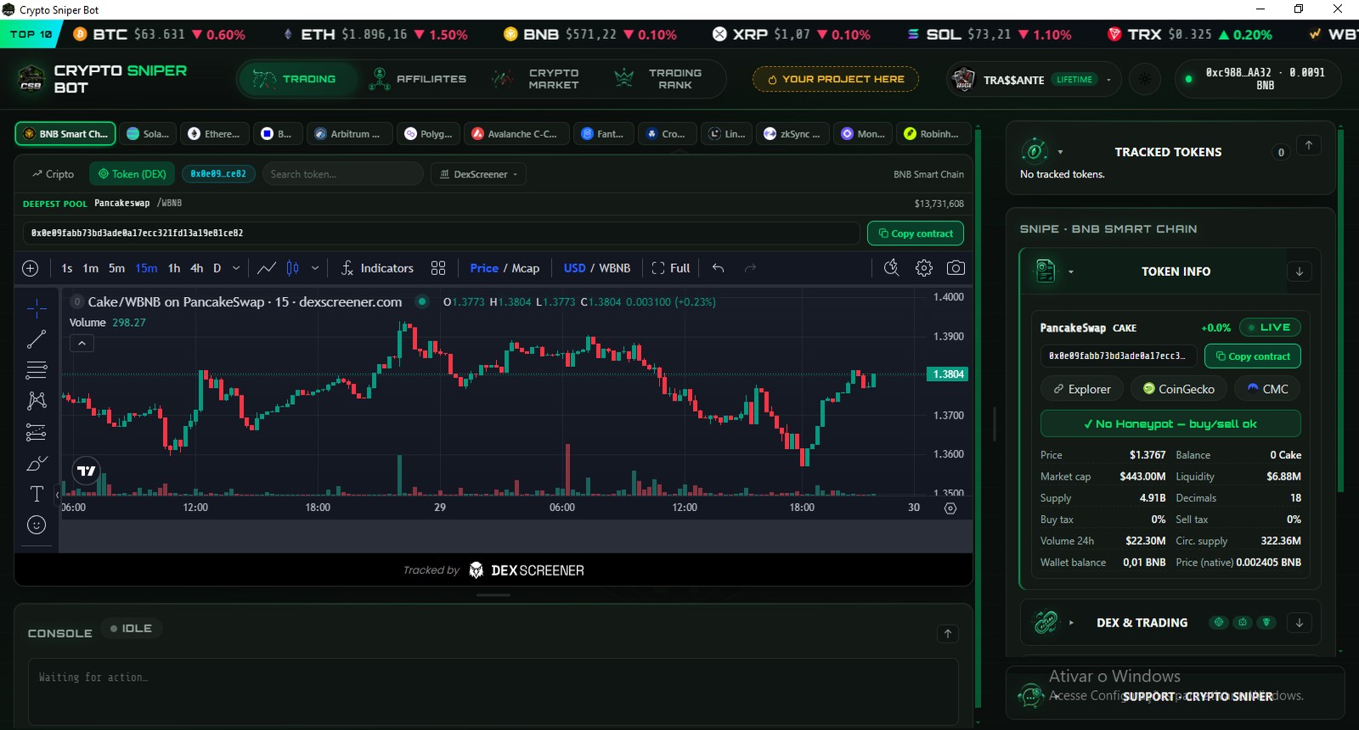The height and width of the screenshot is (730, 1359).
Task: Click the TradingView logo on chart
Action: click(x=87, y=470)
